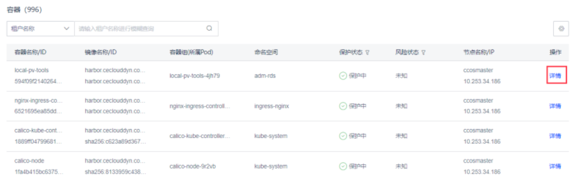
Task: Focus the tenant name search input field
Action: coord(140,29)
